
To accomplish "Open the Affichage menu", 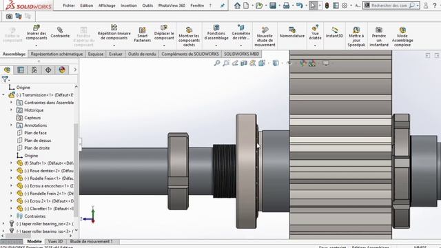I will pyautogui.click(x=107, y=6).
